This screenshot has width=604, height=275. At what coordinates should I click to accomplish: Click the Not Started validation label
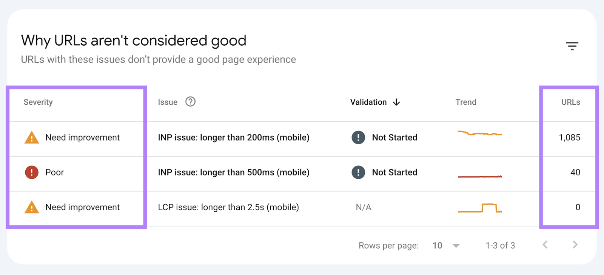pyautogui.click(x=394, y=137)
